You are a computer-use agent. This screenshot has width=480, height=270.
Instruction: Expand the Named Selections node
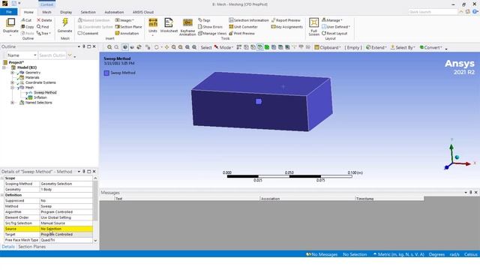tap(13, 103)
